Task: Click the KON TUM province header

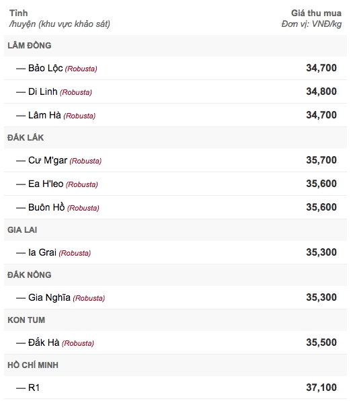Action: pos(26,320)
